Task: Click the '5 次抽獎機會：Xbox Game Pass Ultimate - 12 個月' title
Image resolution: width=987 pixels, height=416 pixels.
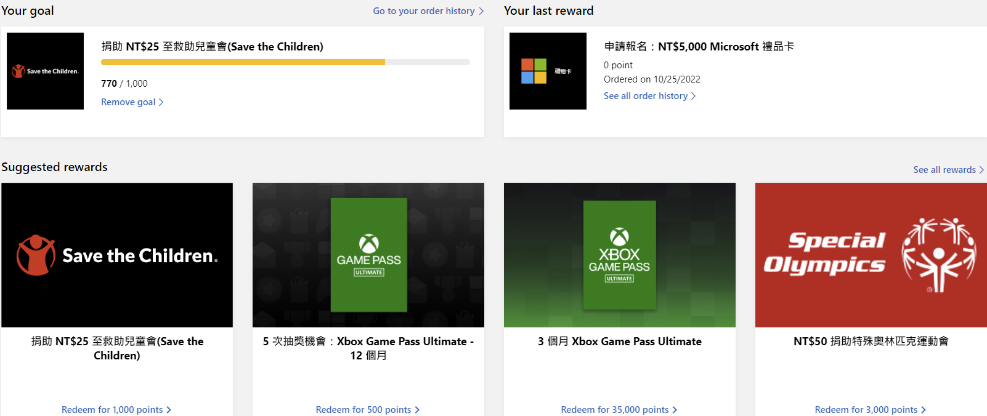Action: pos(368,348)
